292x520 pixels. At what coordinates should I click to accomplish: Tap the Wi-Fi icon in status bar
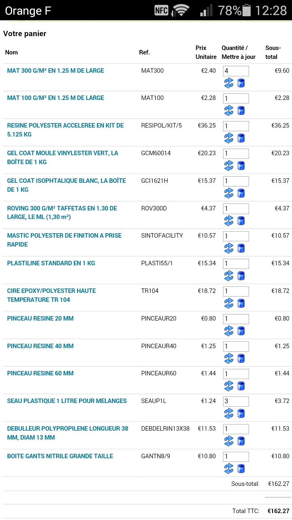181,10
